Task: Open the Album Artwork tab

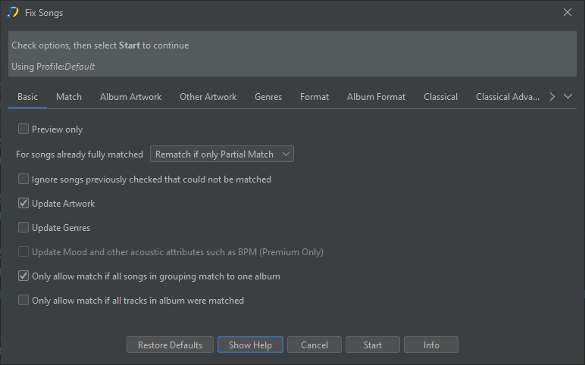Action: tap(130, 97)
